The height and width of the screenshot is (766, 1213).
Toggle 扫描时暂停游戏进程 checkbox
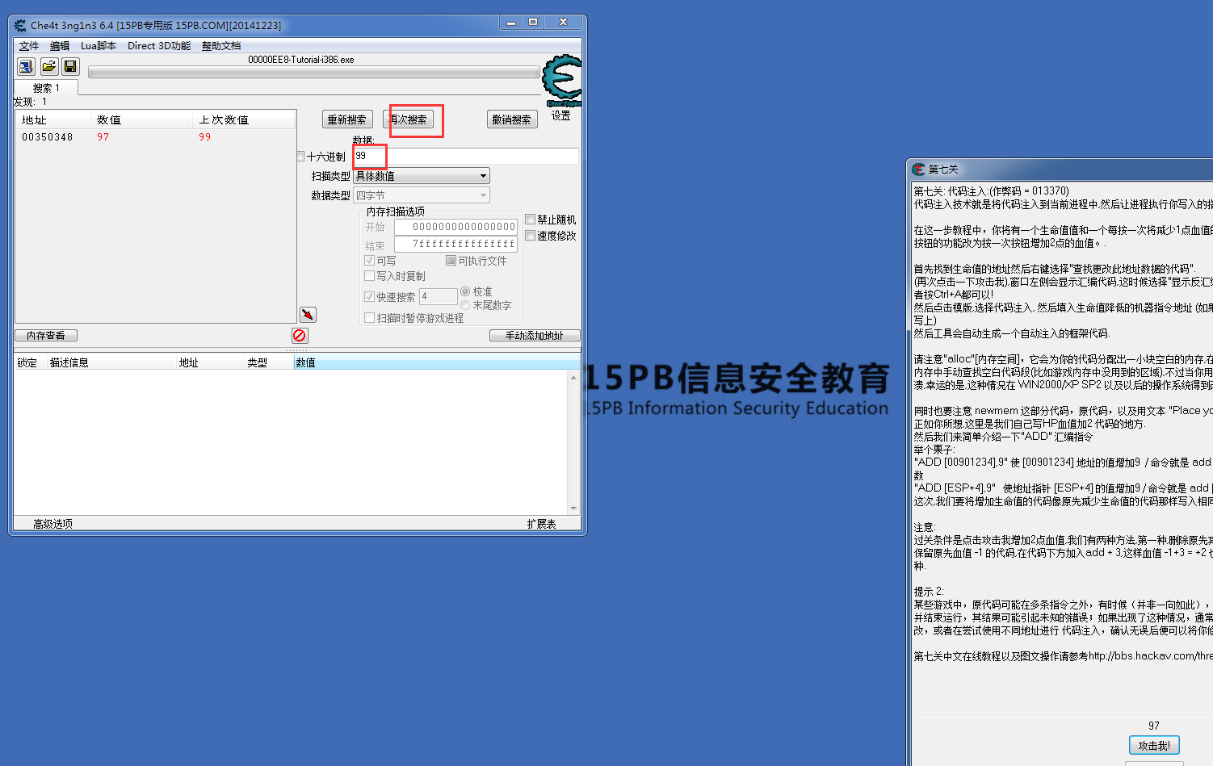369,318
